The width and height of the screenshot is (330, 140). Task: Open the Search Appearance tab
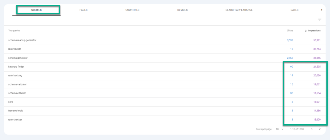[239, 10]
